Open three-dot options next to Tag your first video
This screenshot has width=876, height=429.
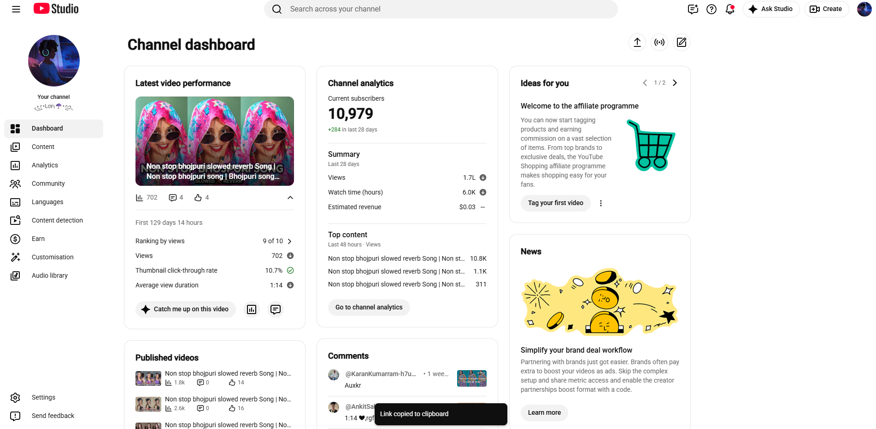coord(601,203)
